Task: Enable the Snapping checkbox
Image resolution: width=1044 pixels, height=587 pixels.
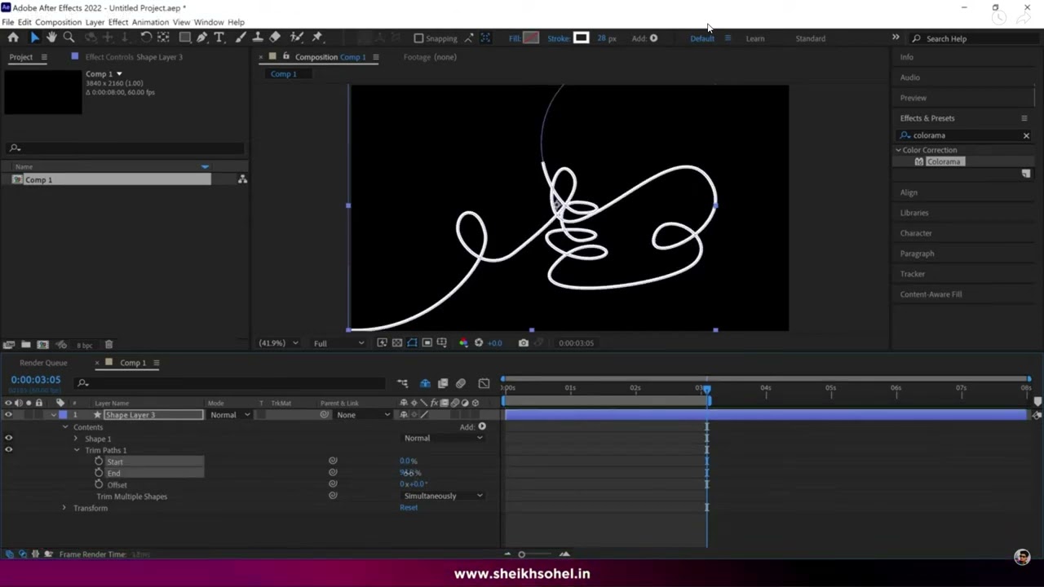Action: click(418, 38)
